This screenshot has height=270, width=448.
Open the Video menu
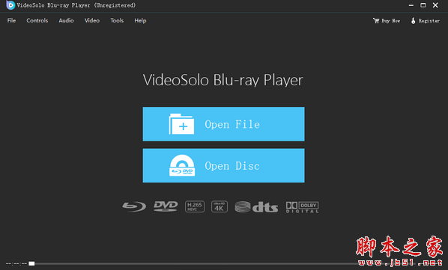(92, 20)
